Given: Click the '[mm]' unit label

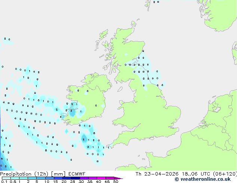Looking at the screenshot, I should click(58, 174).
